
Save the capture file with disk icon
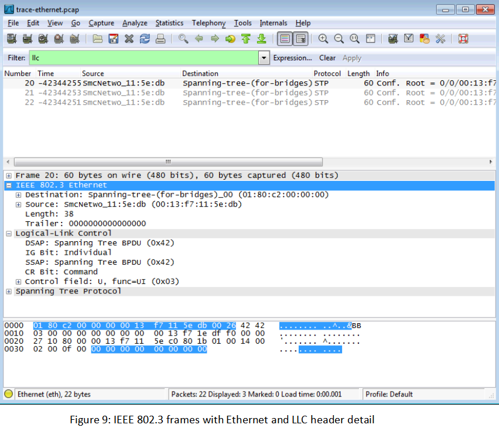click(x=113, y=39)
